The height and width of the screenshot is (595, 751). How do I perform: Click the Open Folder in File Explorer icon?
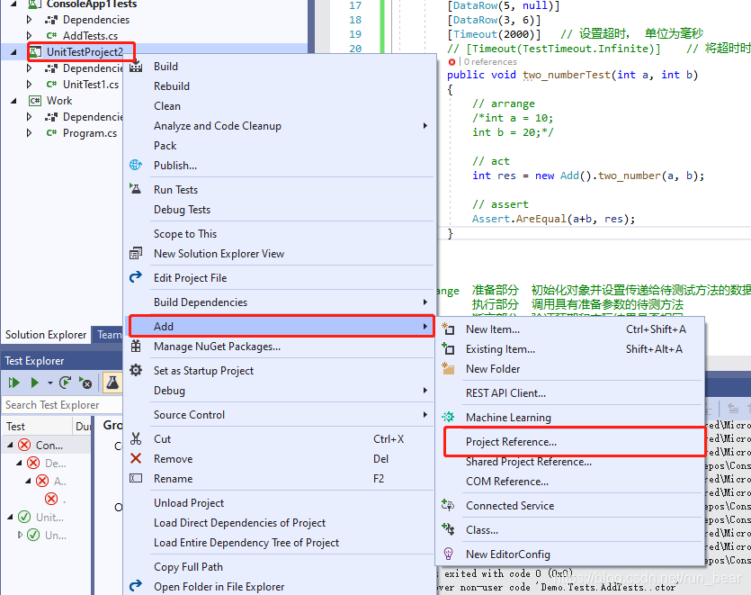[x=136, y=586]
